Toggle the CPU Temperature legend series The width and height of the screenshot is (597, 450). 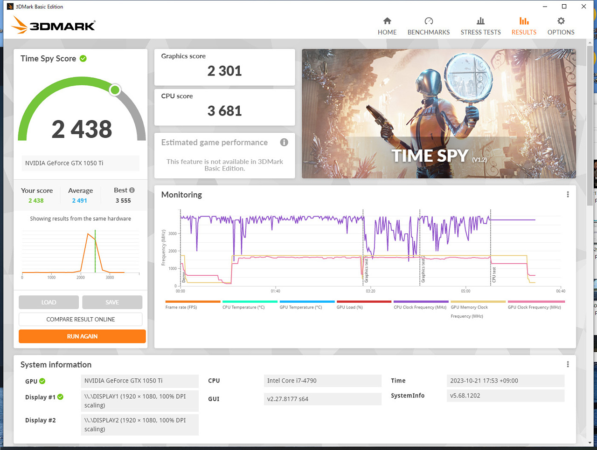pos(250,305)
